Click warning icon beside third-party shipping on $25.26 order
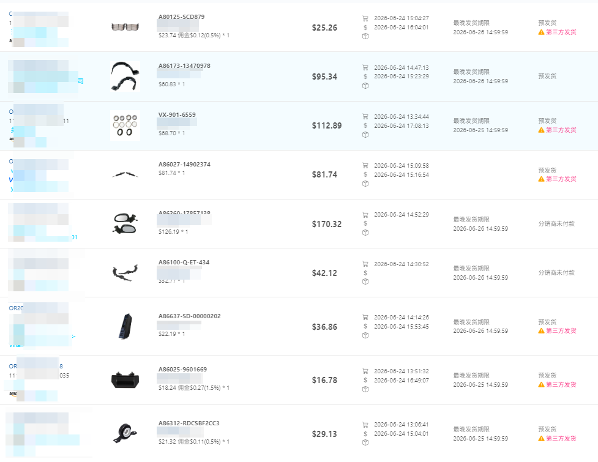This screenshot has height=462, width=598. click(541, 32)
